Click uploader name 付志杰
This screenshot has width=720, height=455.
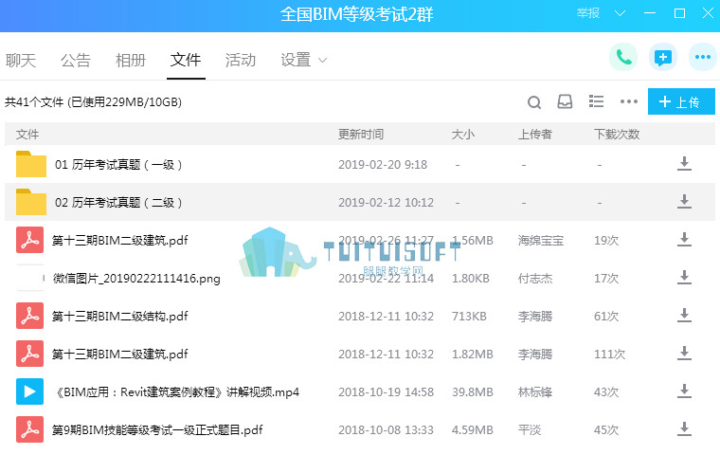[x=535, y=278]
